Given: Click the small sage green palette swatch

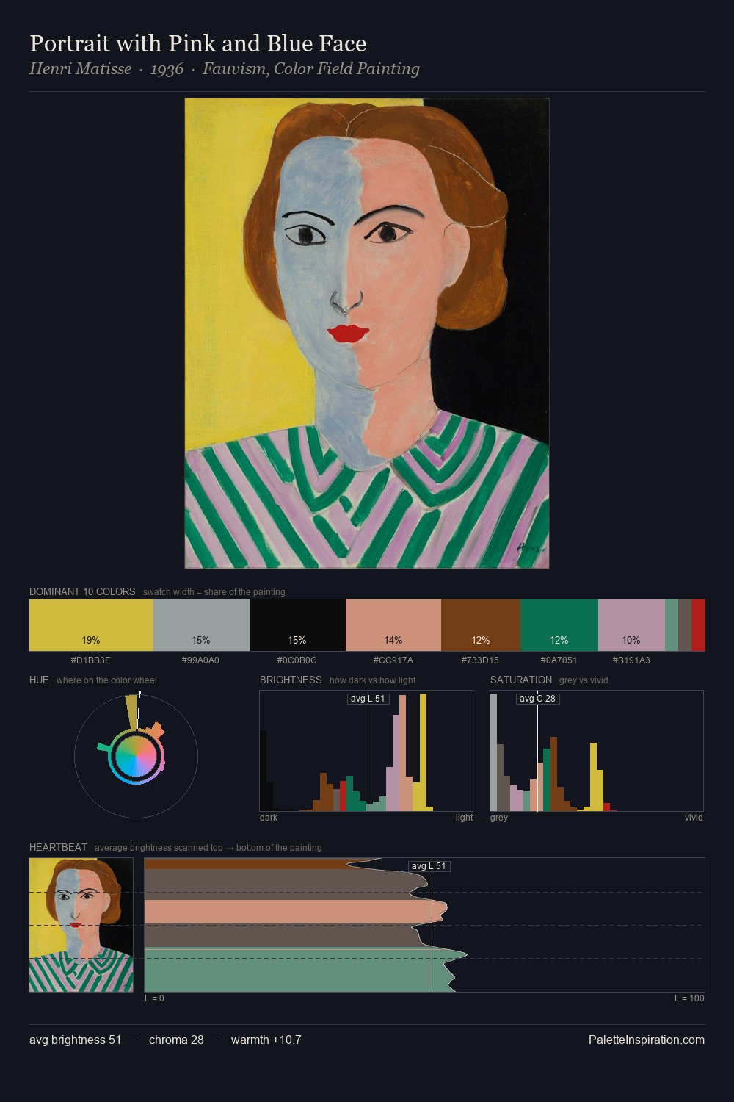Looking at the screenshot, I should pos(672,625).
